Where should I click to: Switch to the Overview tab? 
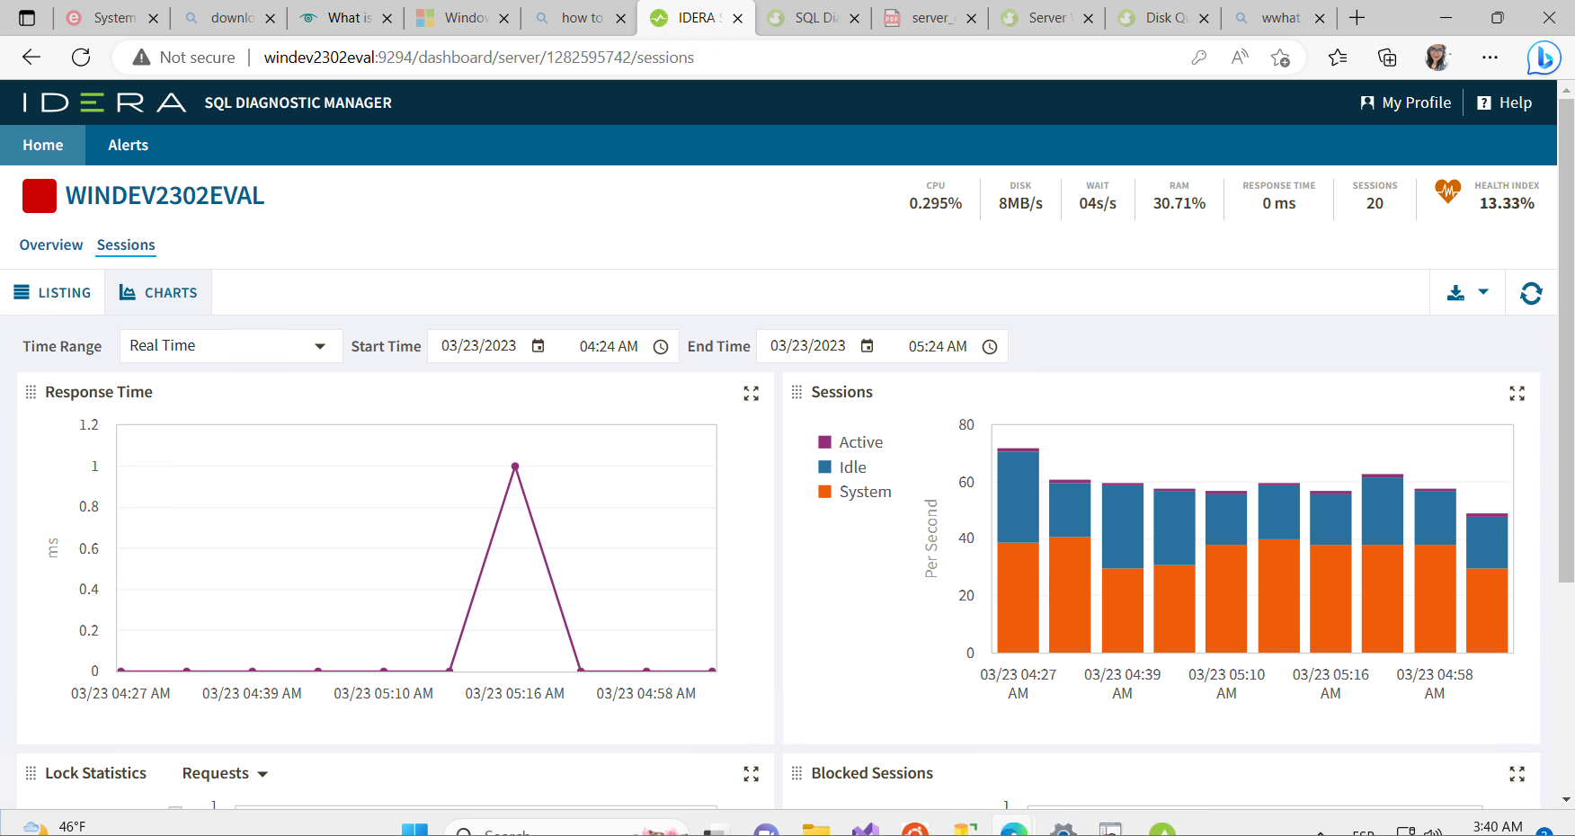(51, 245)
